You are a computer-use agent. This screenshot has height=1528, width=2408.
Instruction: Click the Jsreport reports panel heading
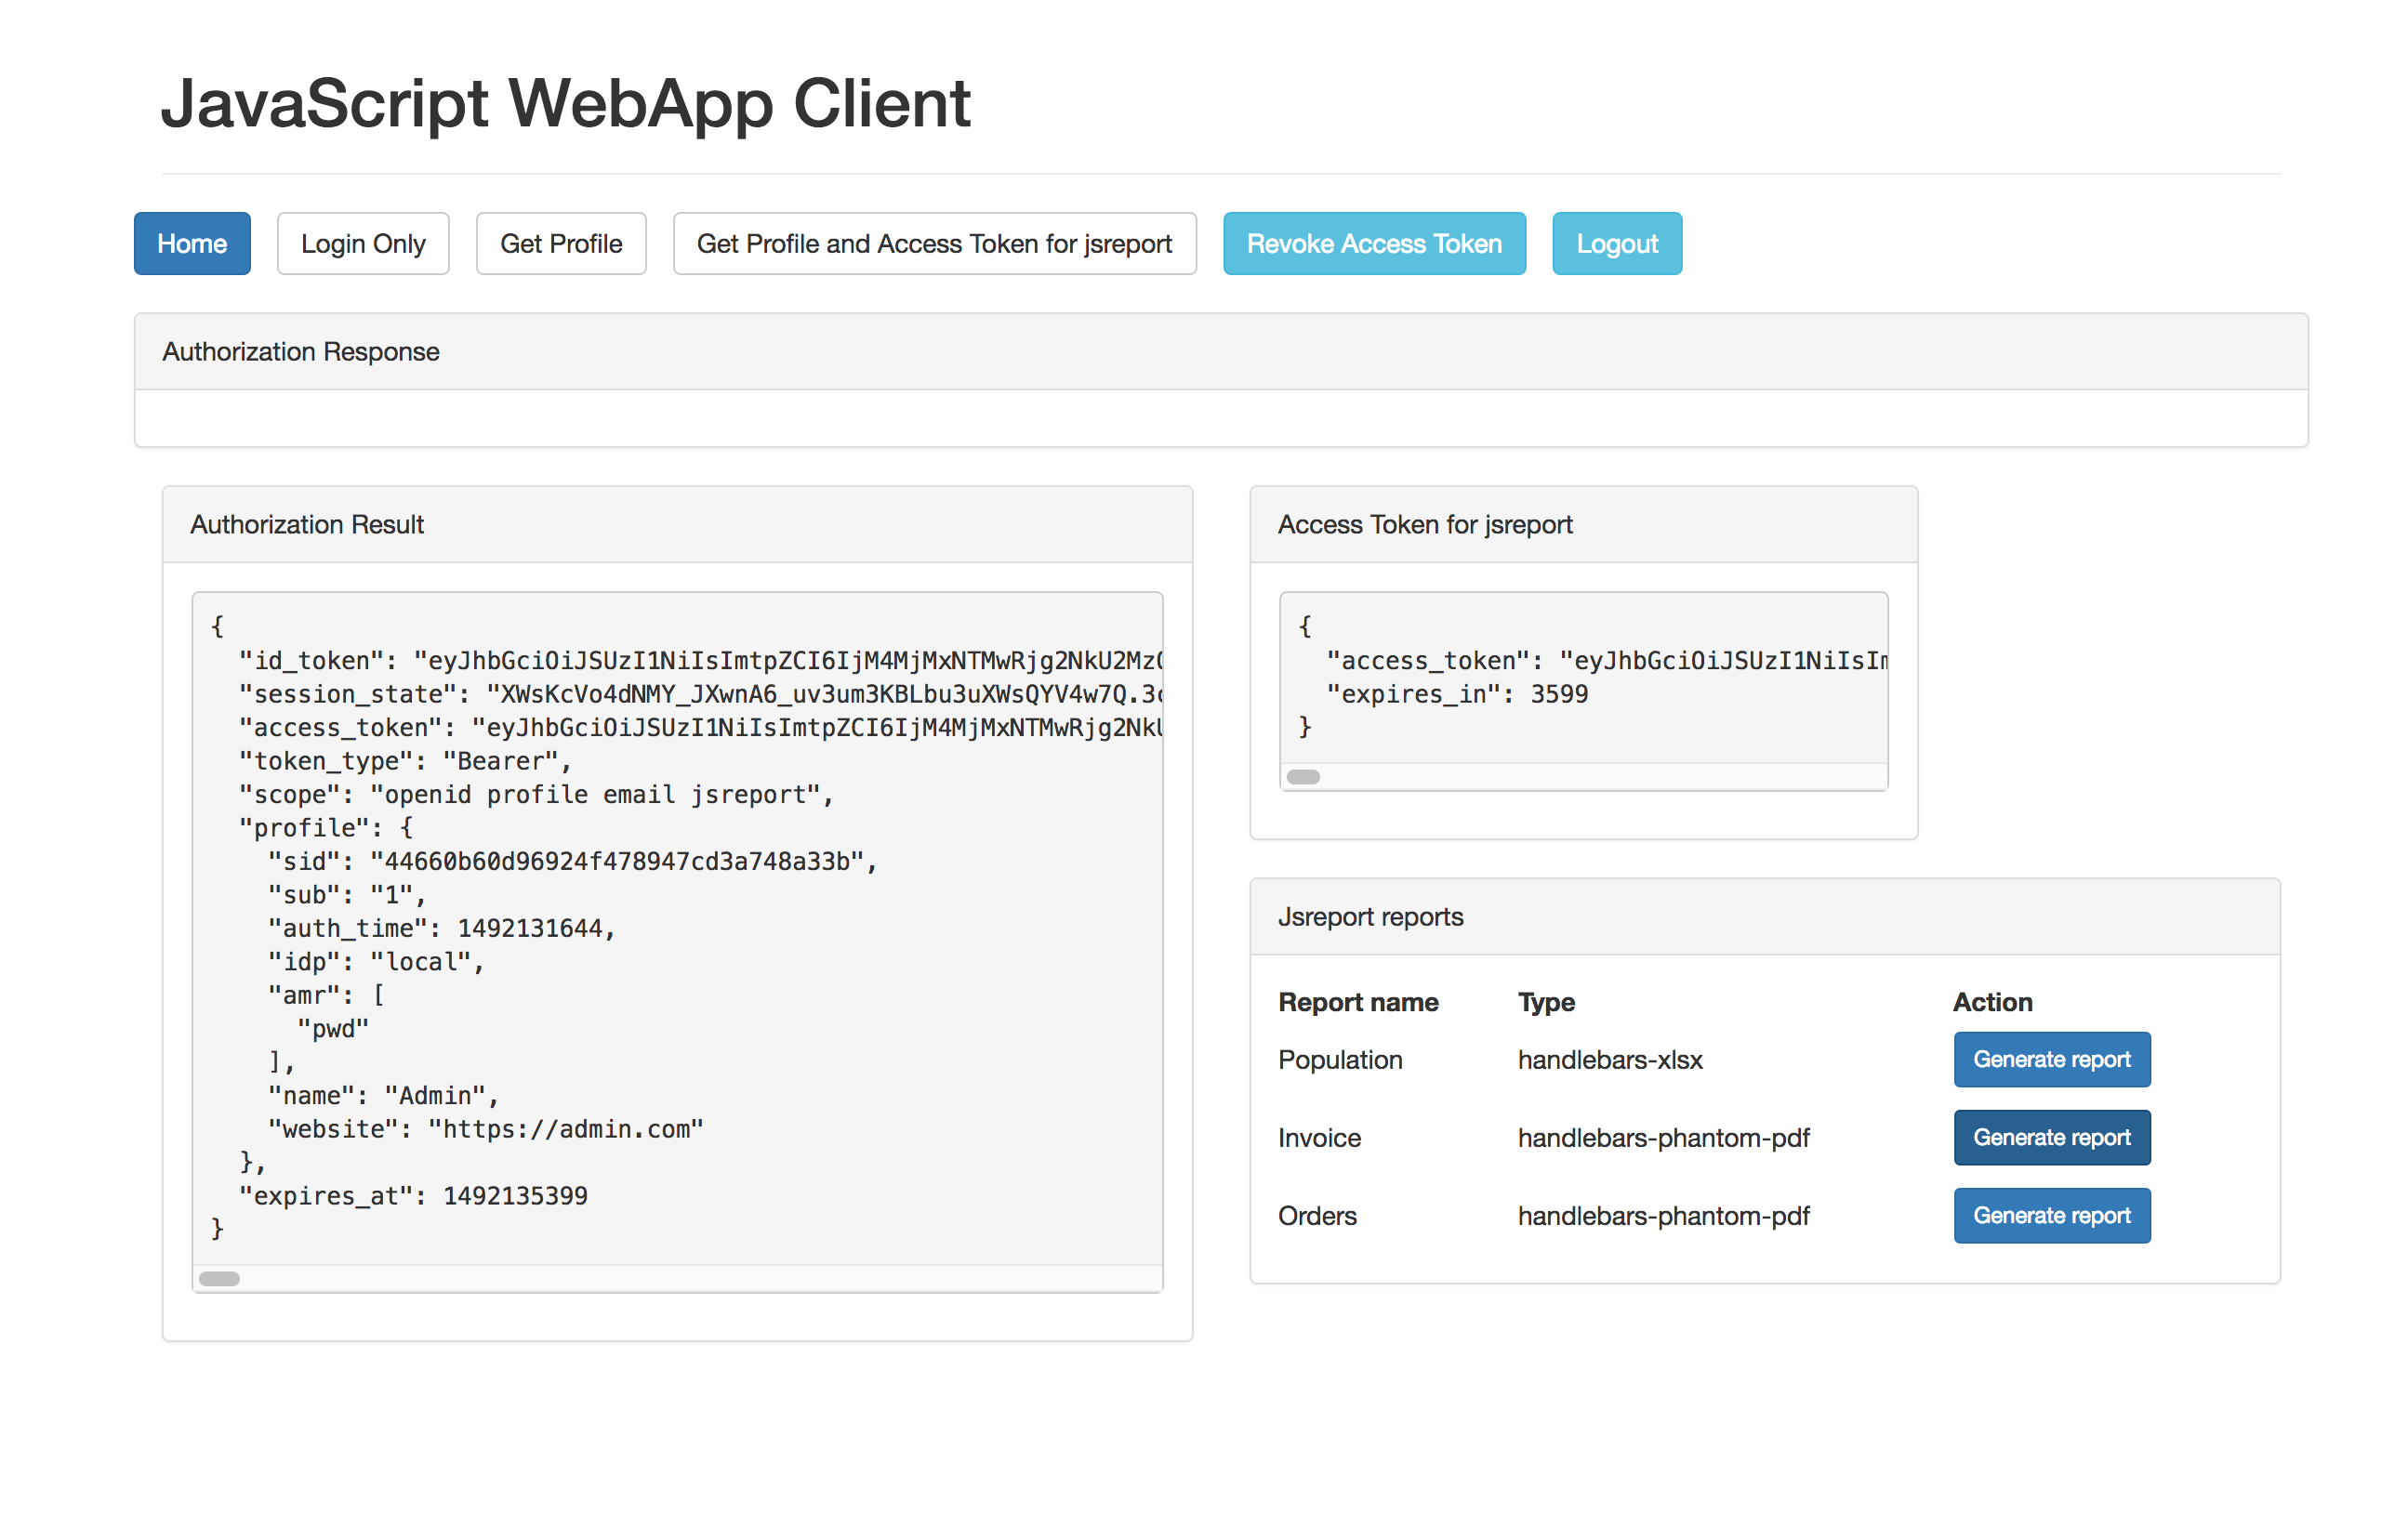1370,916
